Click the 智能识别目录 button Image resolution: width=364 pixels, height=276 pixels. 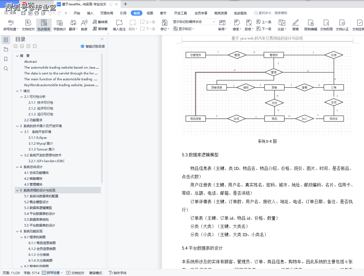click(x=93, y=46)
